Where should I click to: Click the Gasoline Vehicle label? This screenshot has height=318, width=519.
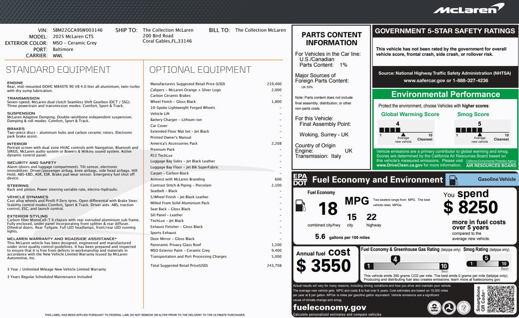click(x=496, y=179)
